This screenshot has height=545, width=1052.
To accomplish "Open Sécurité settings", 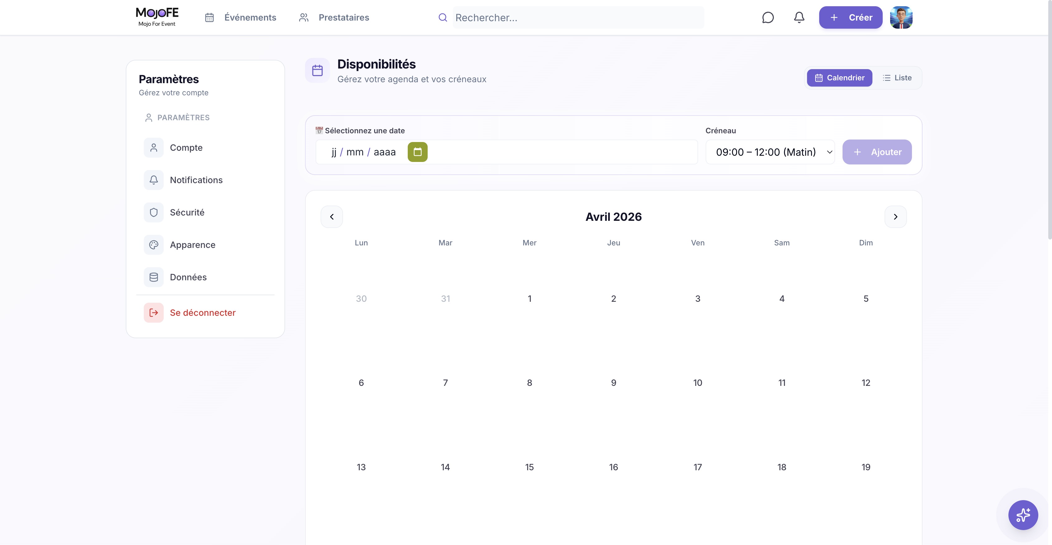I will [x=205, y=212].
